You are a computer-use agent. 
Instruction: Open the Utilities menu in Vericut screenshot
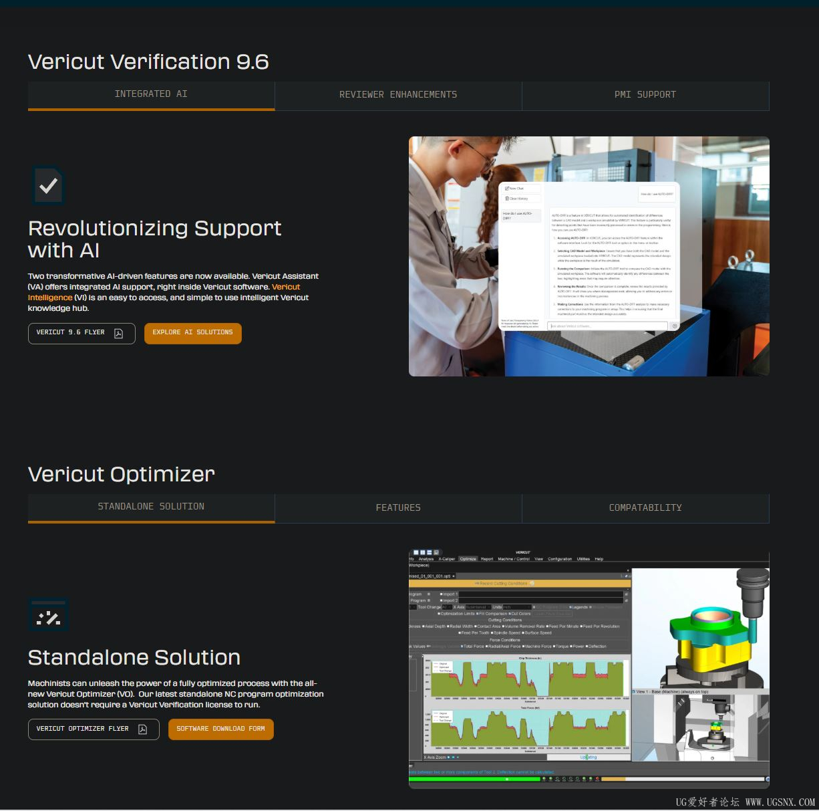tap(583, 559)
